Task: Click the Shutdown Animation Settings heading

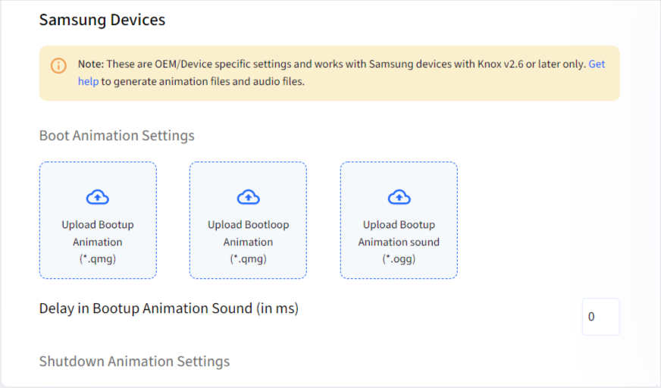Action: (134, 361)
